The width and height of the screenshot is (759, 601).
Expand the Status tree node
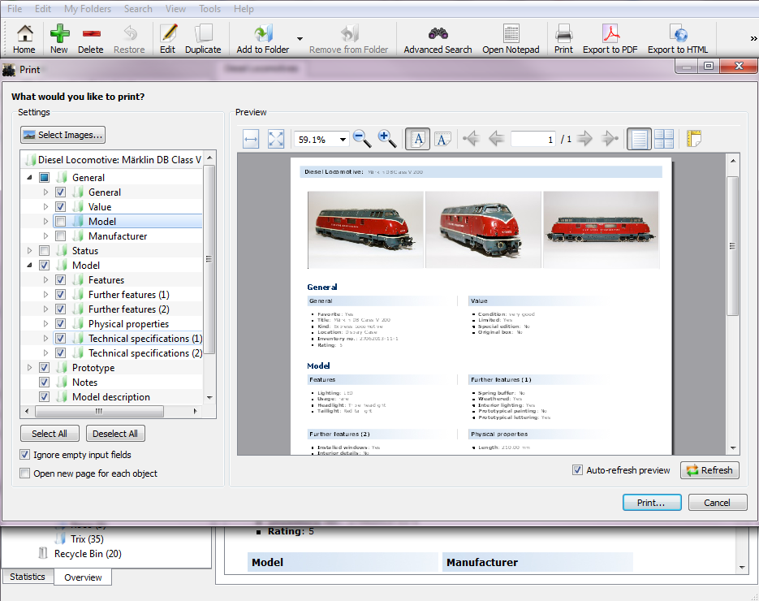[29, 250]
